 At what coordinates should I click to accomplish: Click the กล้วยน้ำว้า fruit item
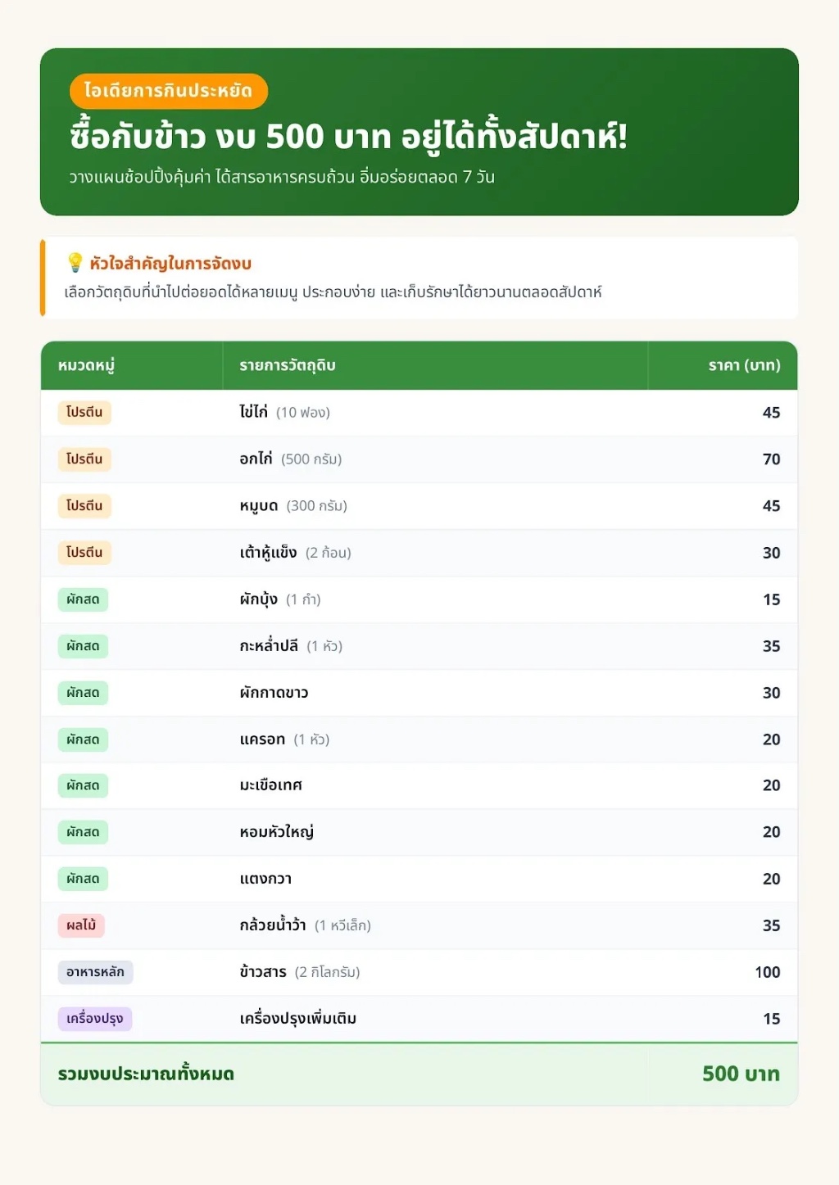(273, 925)
